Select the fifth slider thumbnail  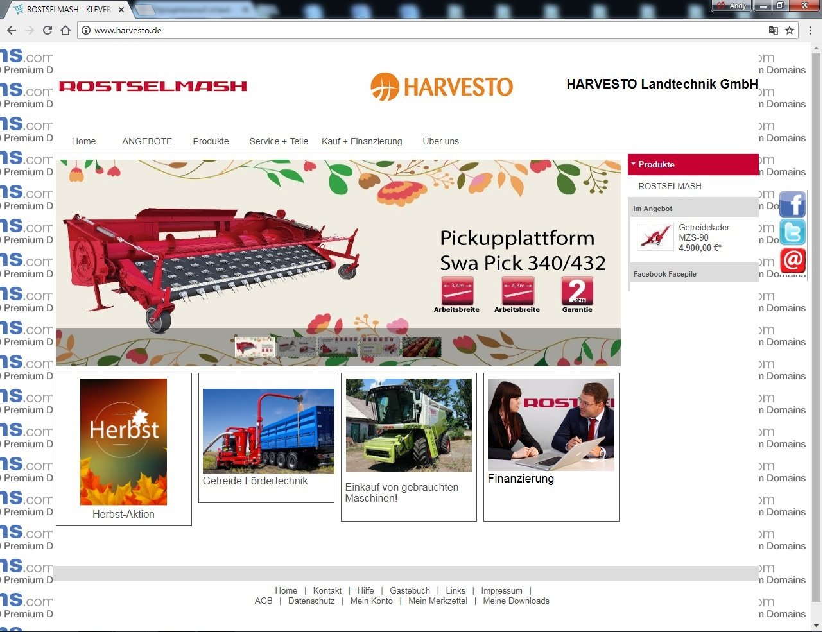tap(422, 347)
